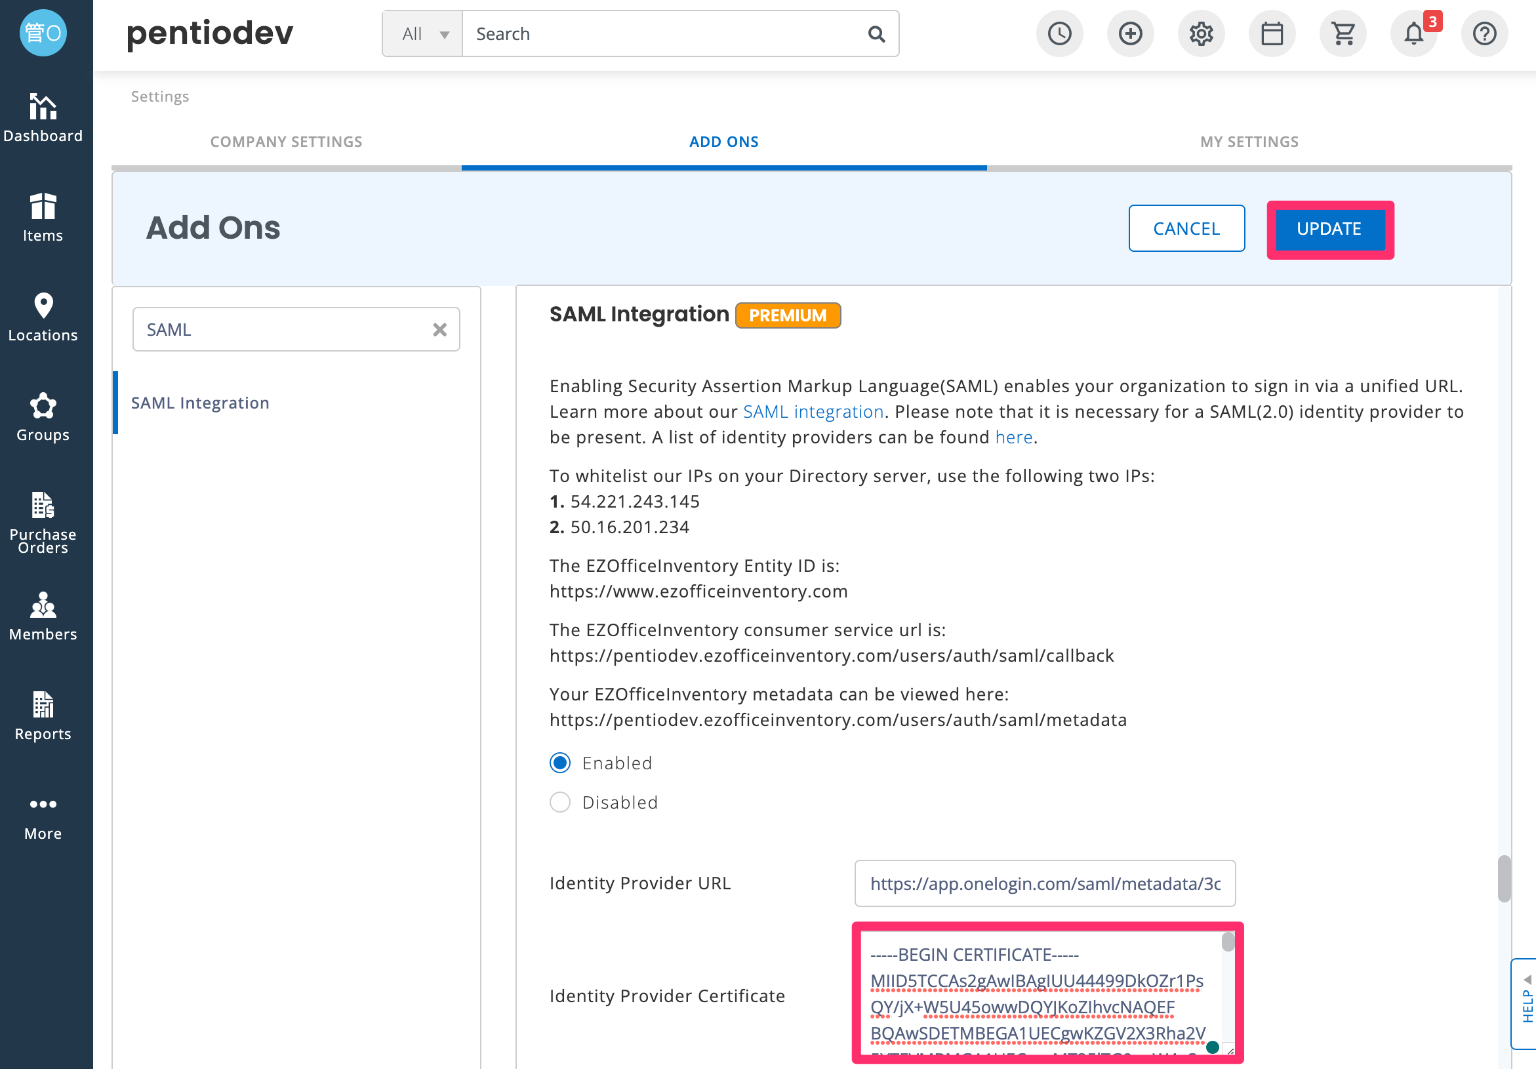Open the user avatar profile icon
This screenshot has width=1536, height=1069.
pyautogui.click(x=43, y=33)
